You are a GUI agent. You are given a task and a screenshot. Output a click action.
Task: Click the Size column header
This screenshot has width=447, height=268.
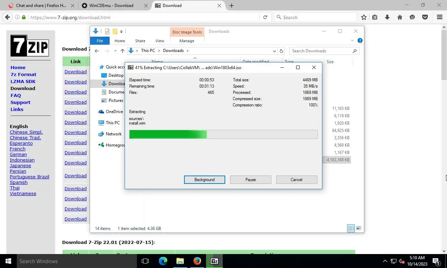pyautogui.click(x=330, y=62)
